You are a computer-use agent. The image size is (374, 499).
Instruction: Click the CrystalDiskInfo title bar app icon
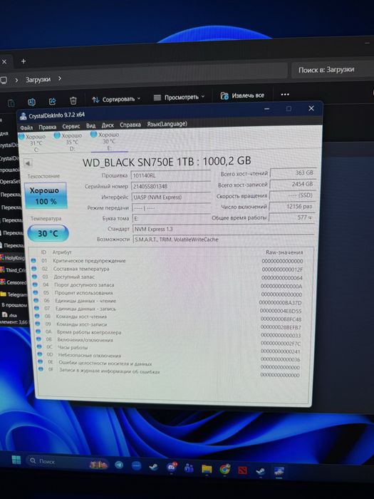click(23, 116)
